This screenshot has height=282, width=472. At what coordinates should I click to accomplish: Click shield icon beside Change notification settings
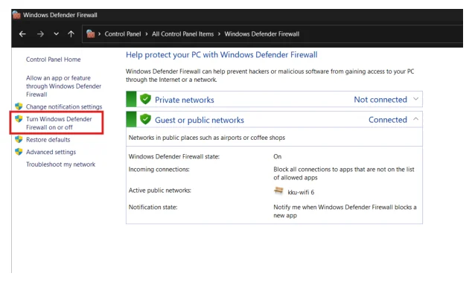19,106
